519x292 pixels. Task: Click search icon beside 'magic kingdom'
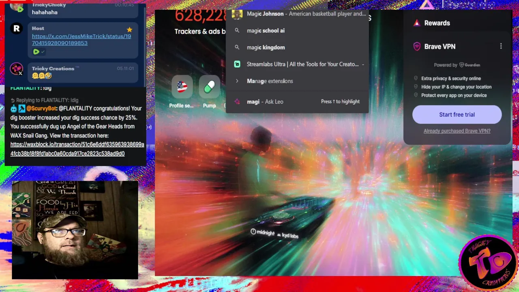(x=237, y=47)
